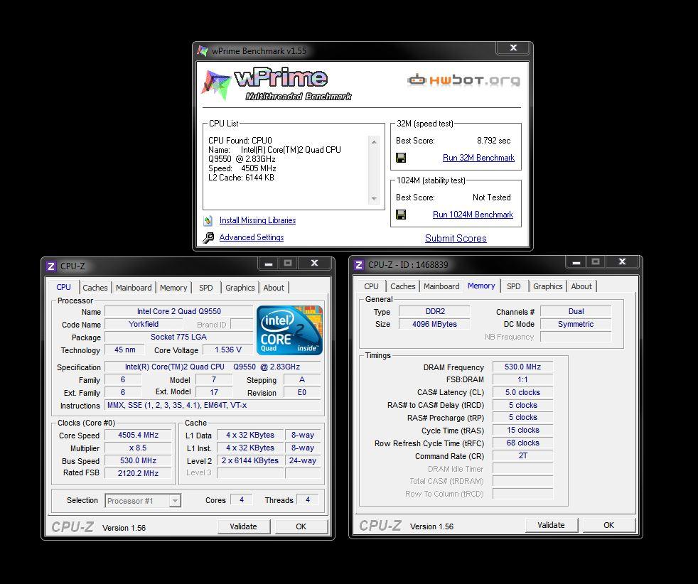
Task: Open Advanced Settings in wPrime
Action: point(252,237)
